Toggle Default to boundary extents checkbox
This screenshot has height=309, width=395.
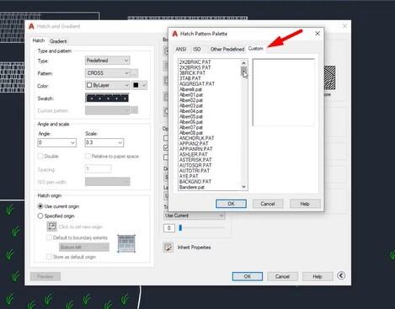(x=49, y=237)
